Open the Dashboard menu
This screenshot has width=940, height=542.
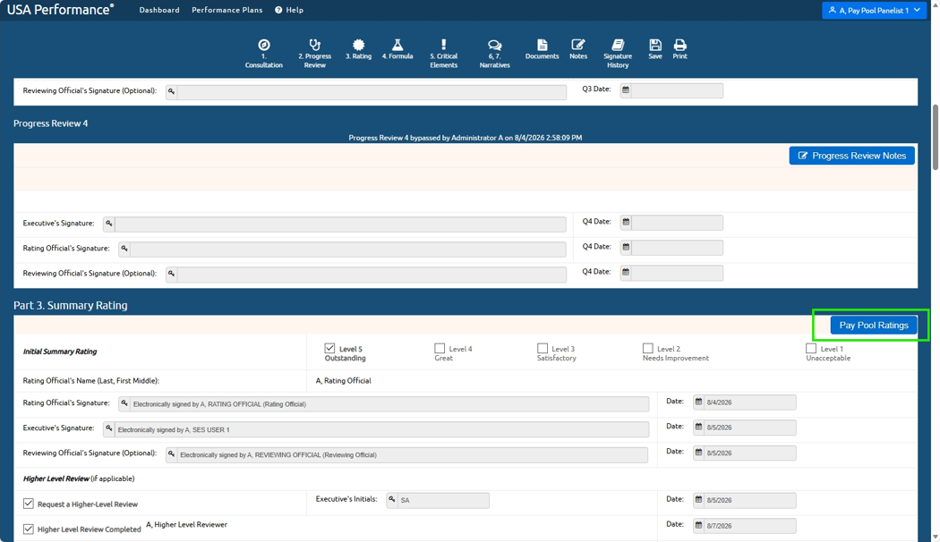pos(159,10)
